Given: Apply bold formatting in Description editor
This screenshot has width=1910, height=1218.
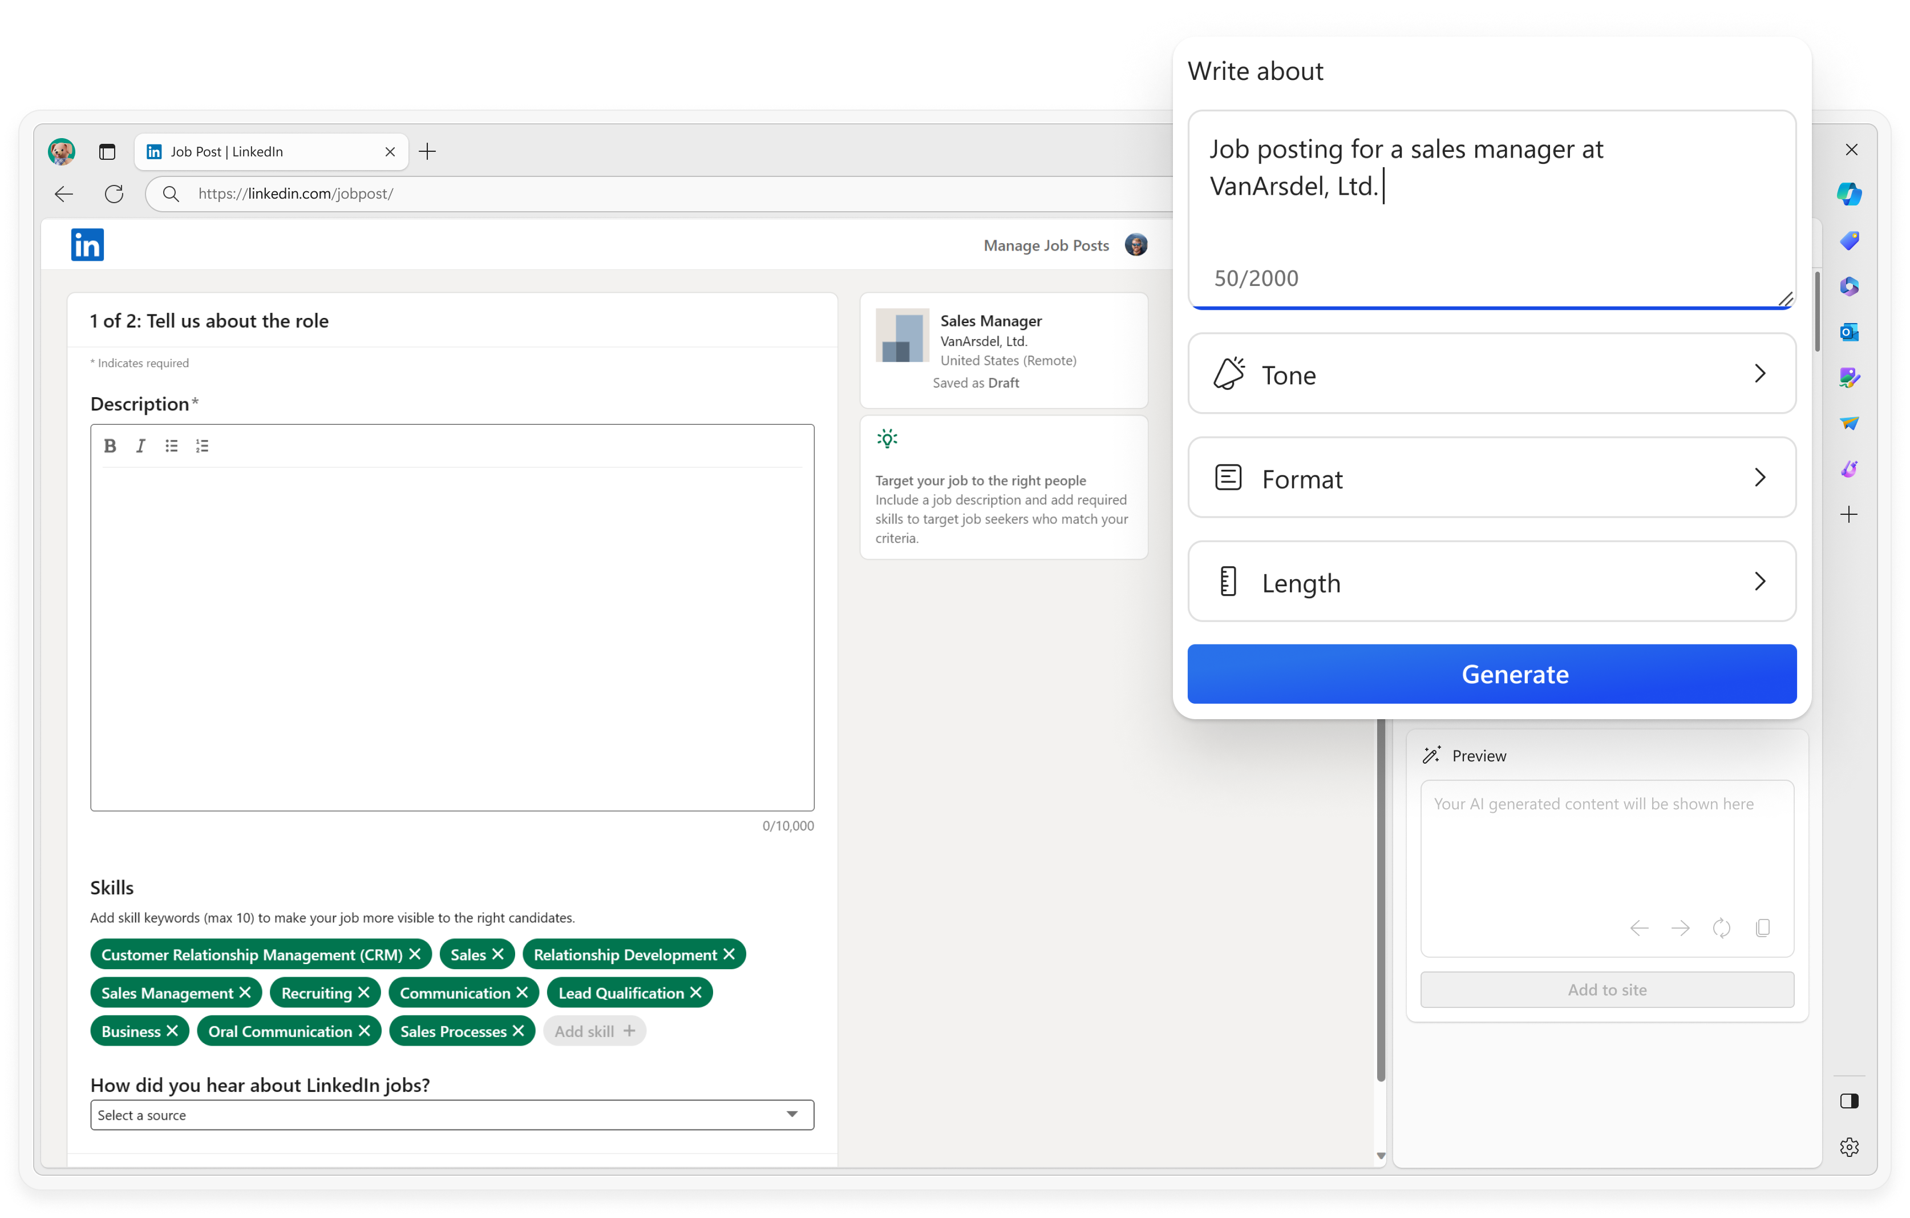Looking at the screenshot, I should [110, 446].
